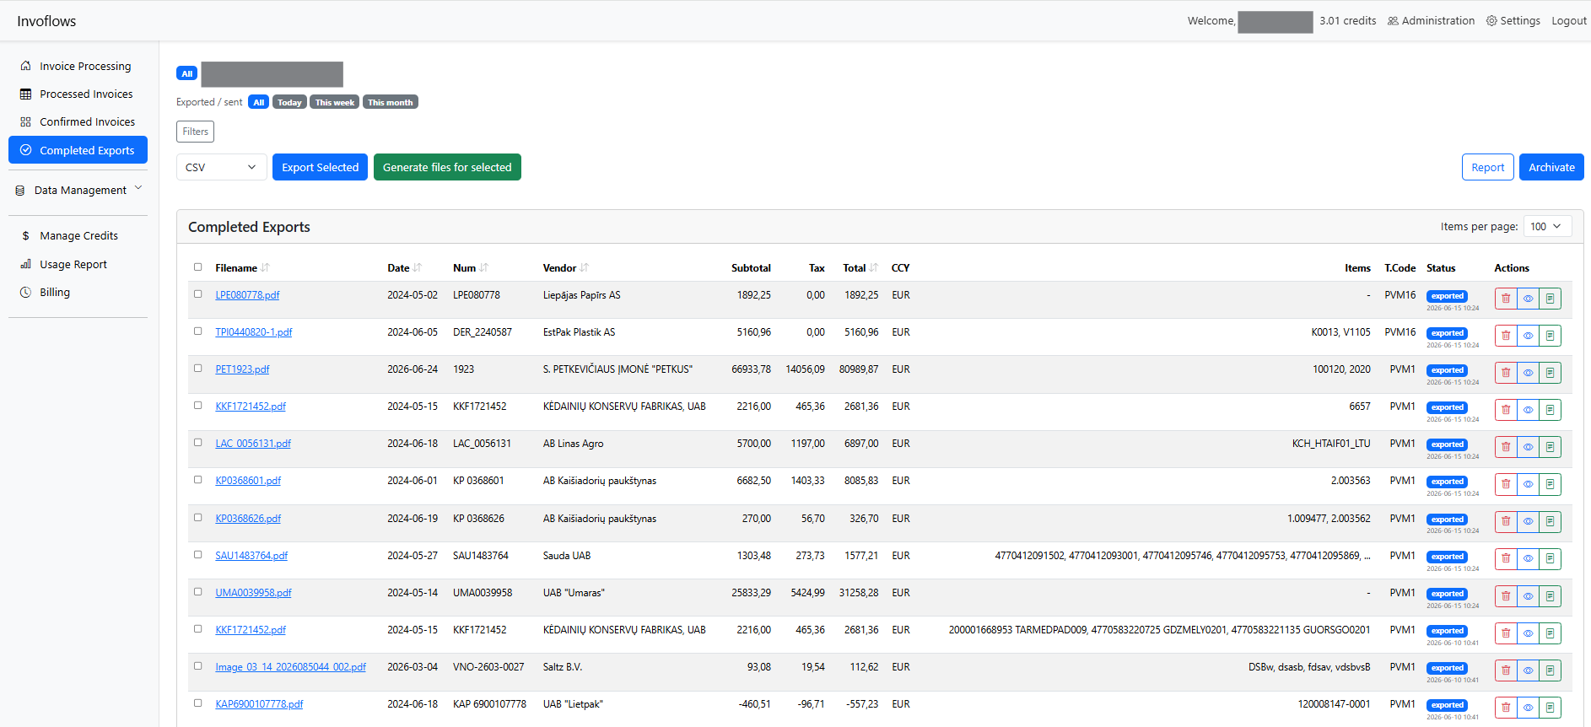Open Administration in the top bar
1591x727 pixels.
[x=1432, y=21]
